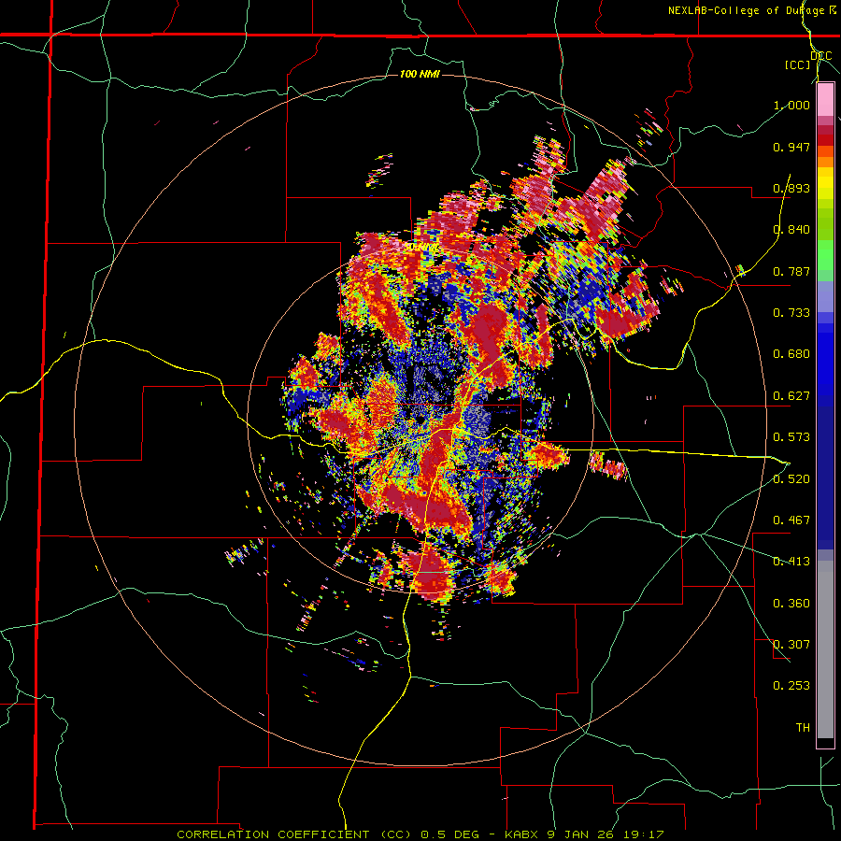Click the 0.520 scale value
The image size is (841, 841).
791,479
